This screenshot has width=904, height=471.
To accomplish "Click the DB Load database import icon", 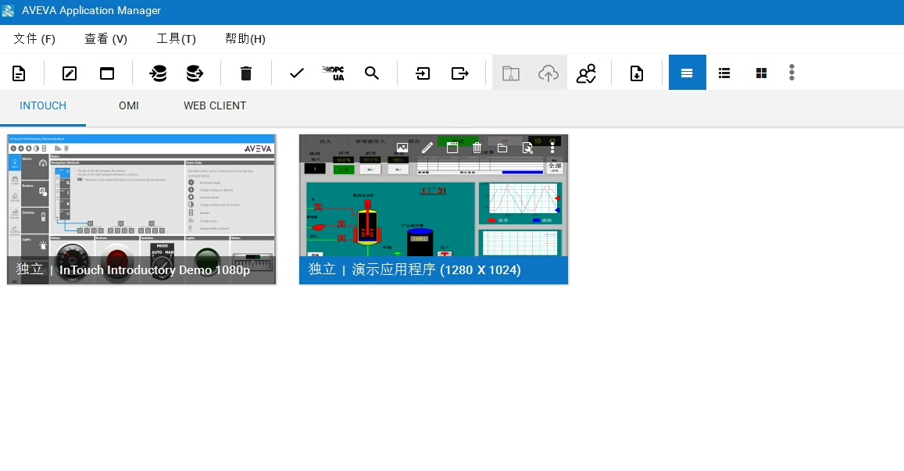I will [157, 73].
